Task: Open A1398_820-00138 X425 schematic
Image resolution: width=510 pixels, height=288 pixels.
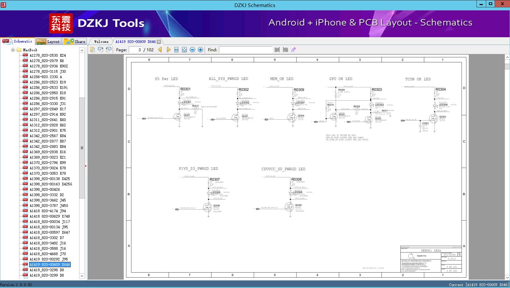Action: click(x=50, y=179)
